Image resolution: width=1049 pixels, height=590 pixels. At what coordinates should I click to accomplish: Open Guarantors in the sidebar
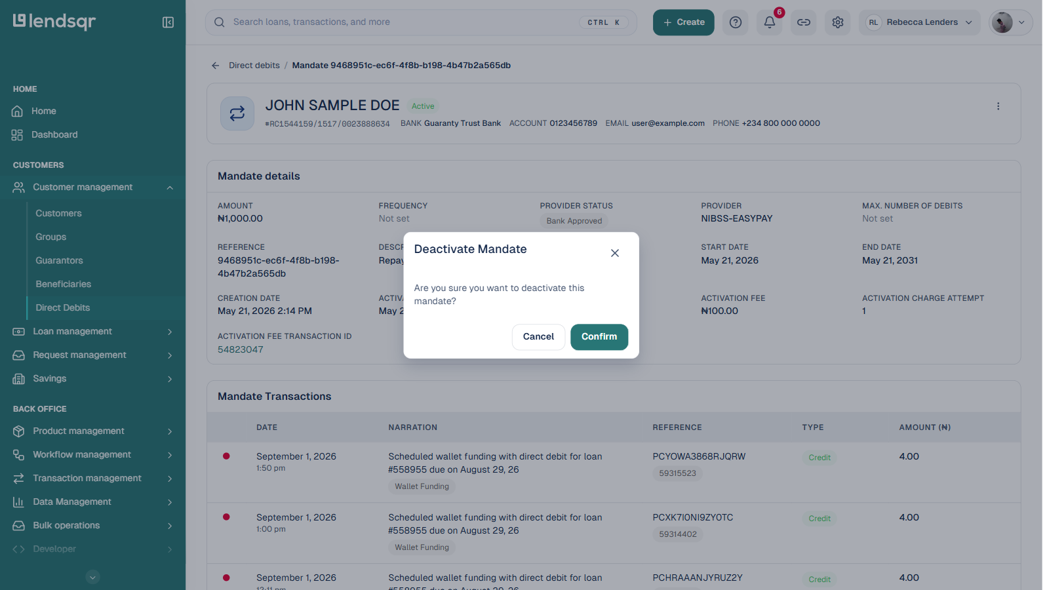coord(60,261)
